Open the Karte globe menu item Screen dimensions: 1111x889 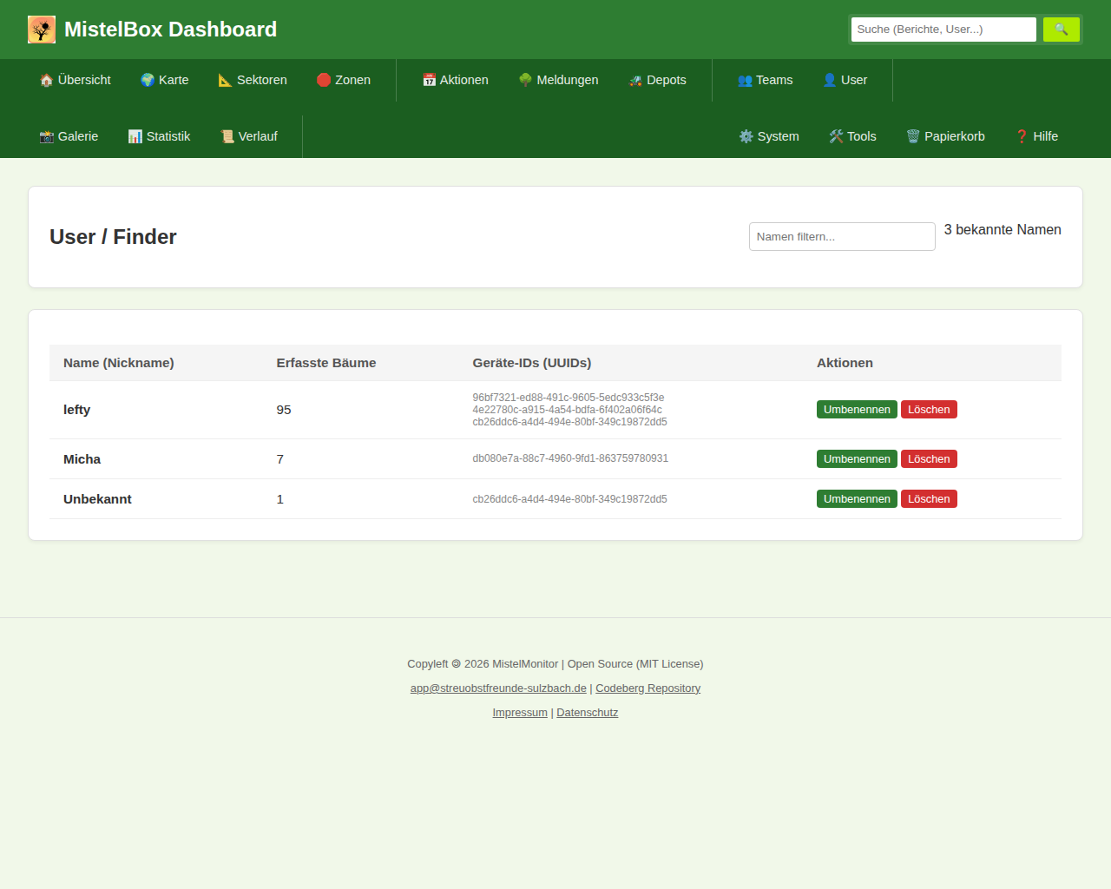coord(165,80)
